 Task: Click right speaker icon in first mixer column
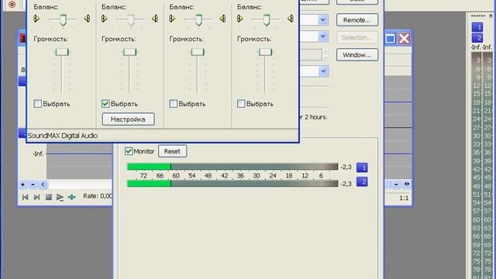click(87, 19)
